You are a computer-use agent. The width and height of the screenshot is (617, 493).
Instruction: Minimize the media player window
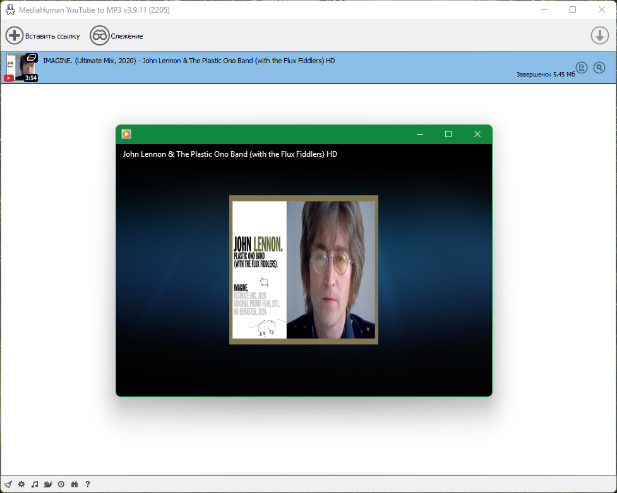[x=420, y=134]
